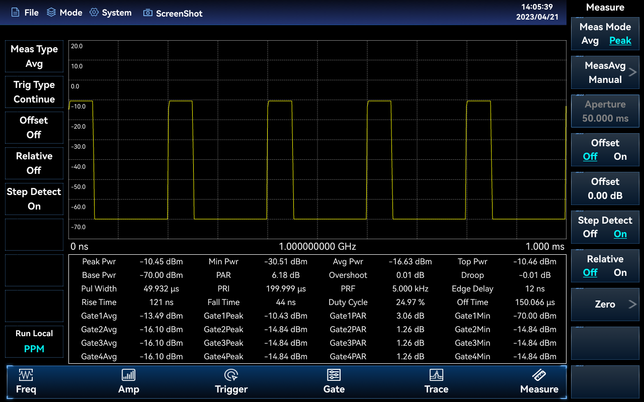Image resolution: width=644 pixels, height=402 pixels.
Task: Open the Trigger icon settings
Action: 231,375
